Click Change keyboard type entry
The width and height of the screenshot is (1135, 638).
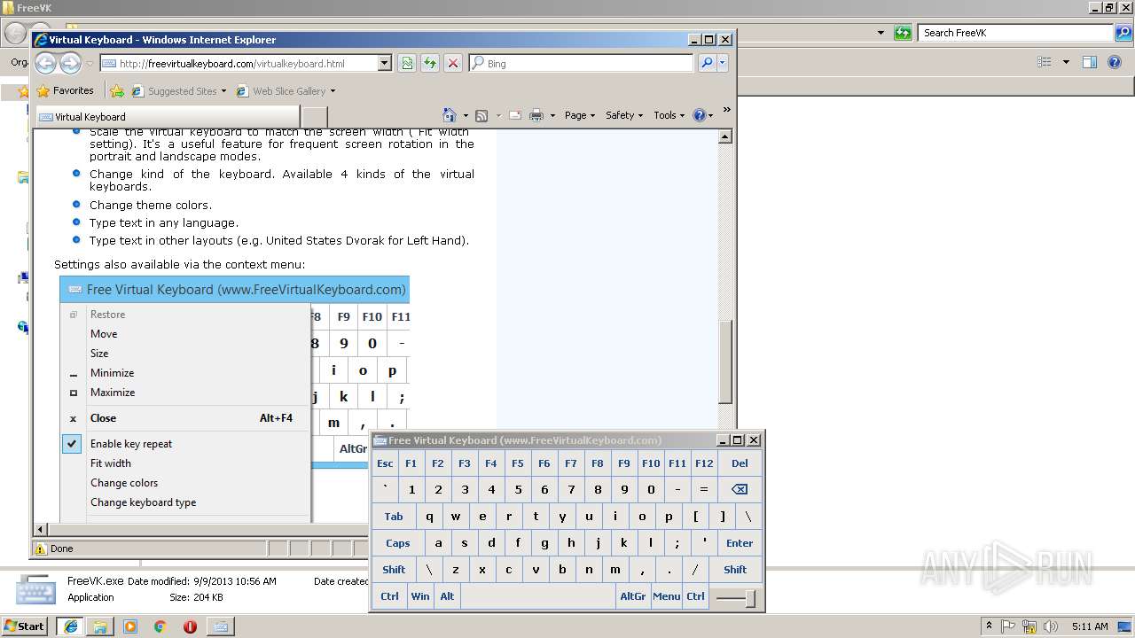click(x=144, y=502)
